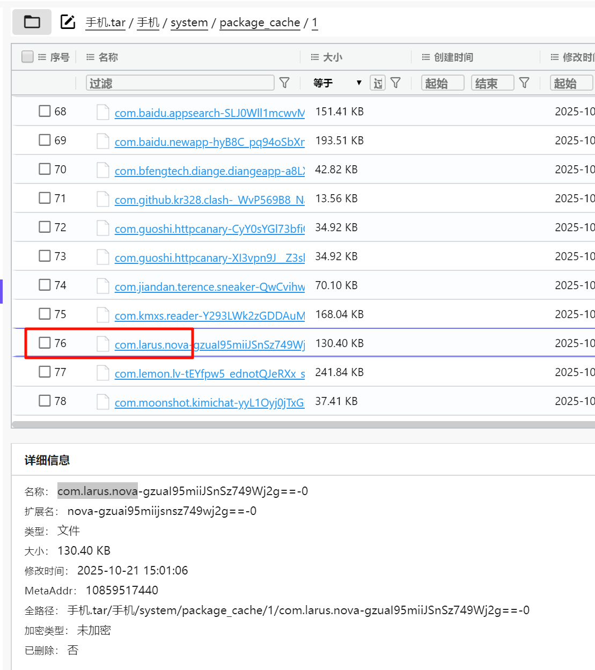Open the 等于 size comparison dropdown

pos(337,83)
